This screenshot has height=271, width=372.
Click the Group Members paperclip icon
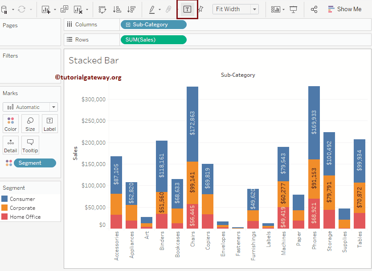(168, 9)
